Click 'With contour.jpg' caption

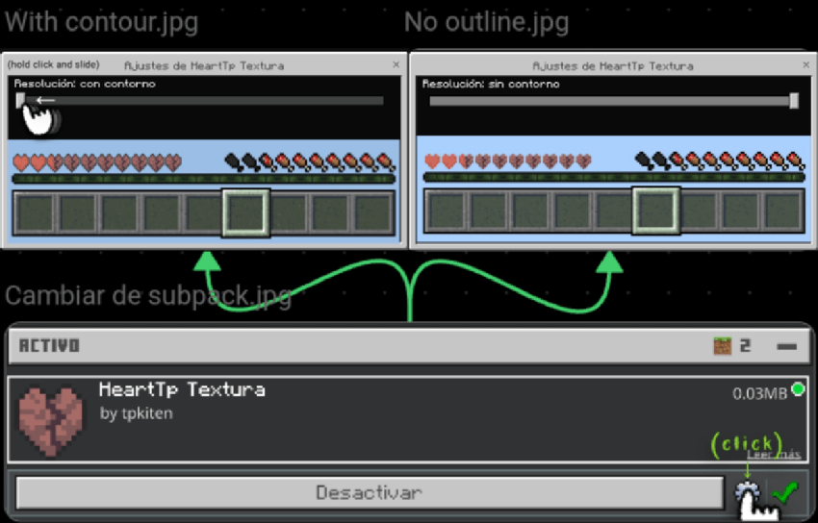101,22
